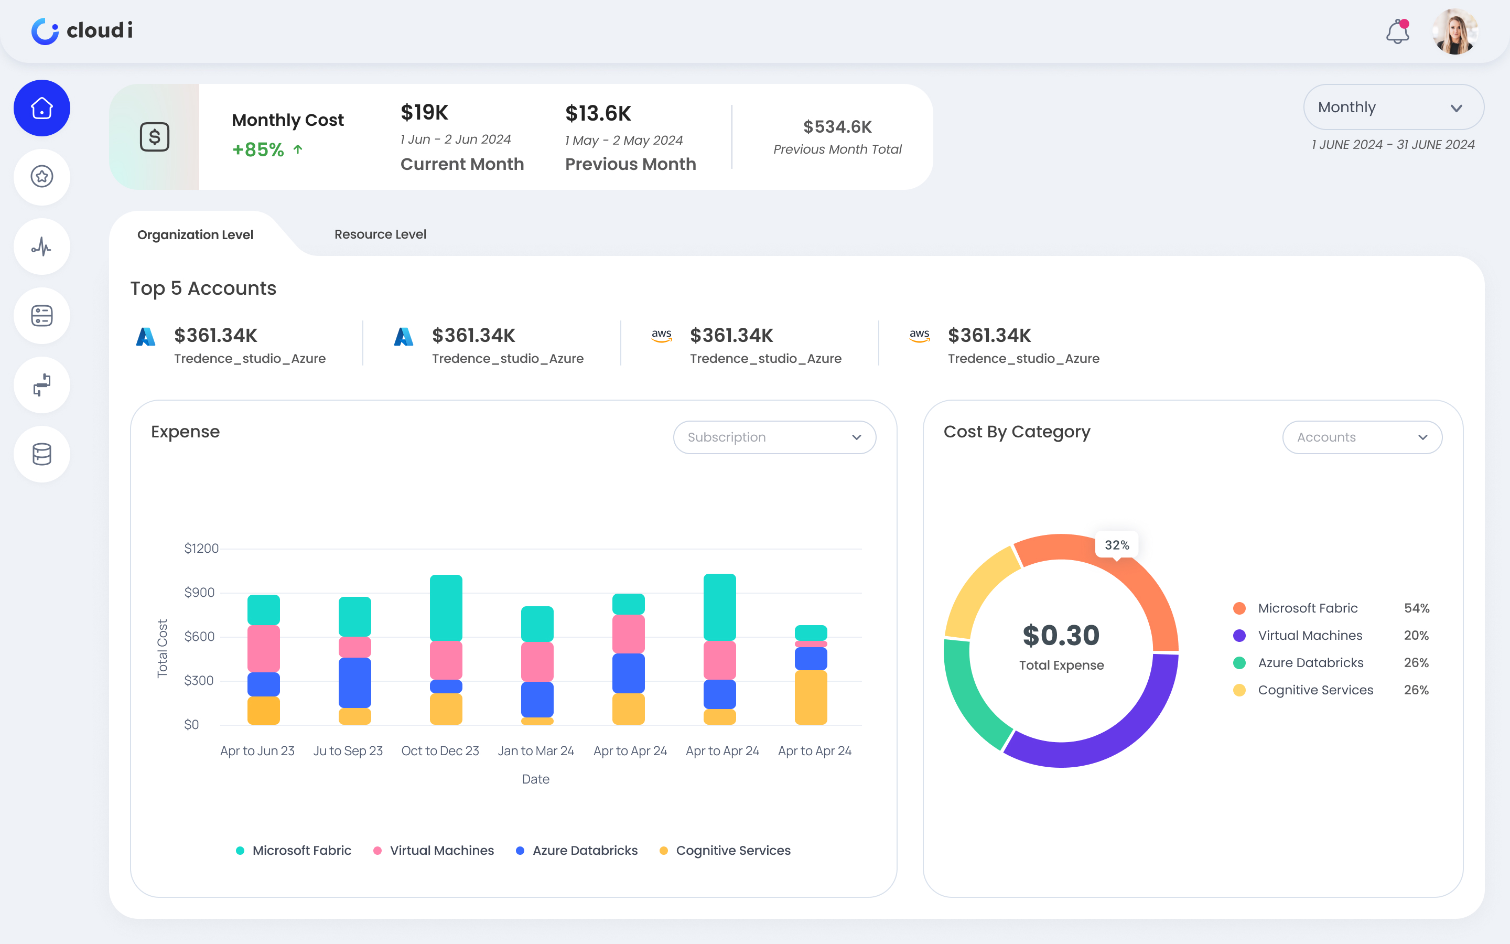Switch to the Resource Level tab
This screenshot has height=944, width=1510.
[380, 234]
